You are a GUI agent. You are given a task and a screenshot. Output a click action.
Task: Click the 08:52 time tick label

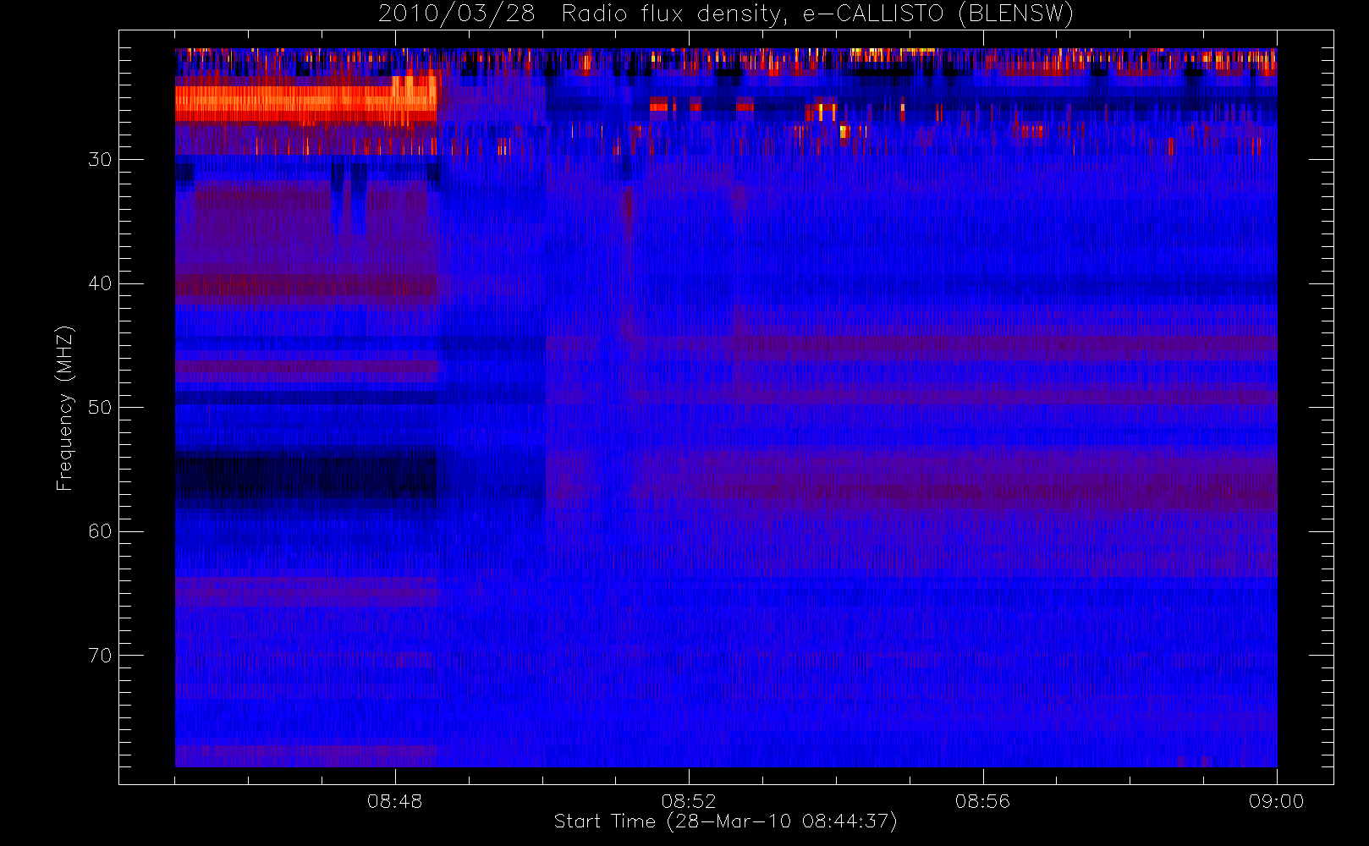coord(689,801)
